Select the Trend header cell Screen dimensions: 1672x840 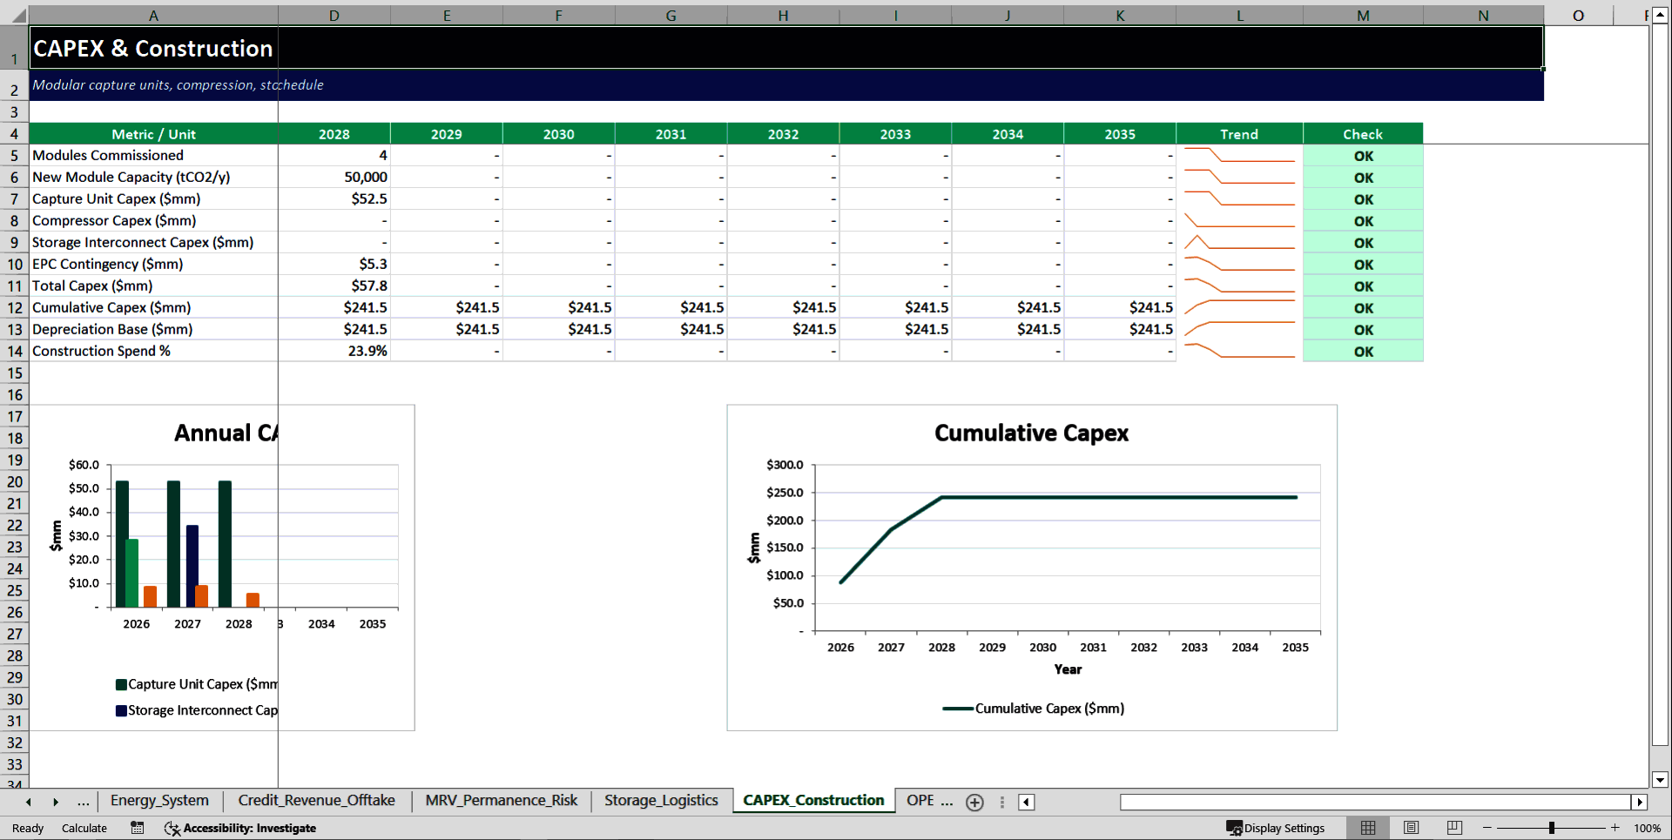click(x=1239, y=134)
